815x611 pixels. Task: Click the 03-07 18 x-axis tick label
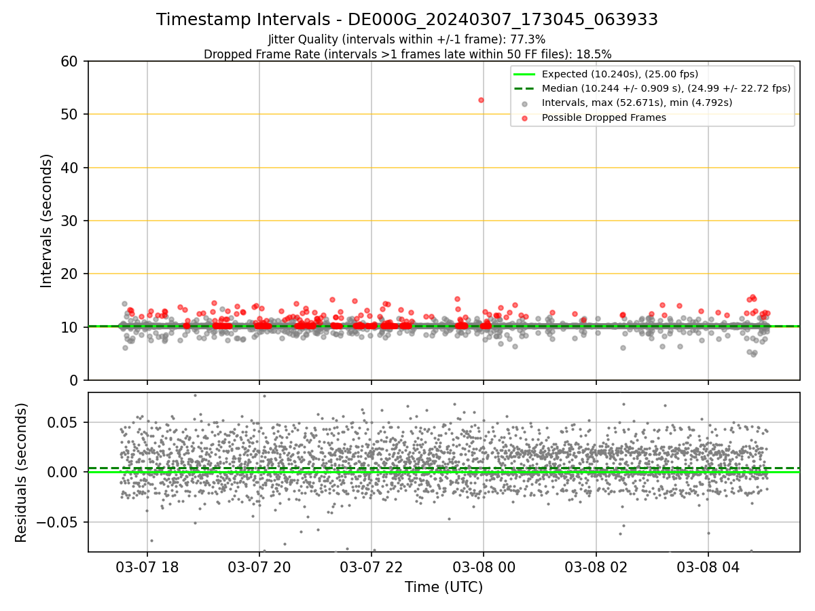[x=147, y=567]
